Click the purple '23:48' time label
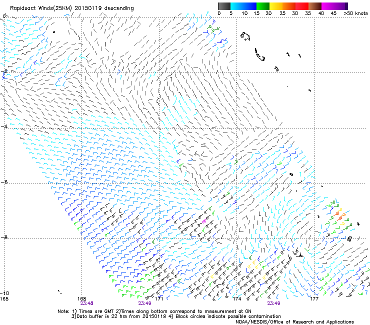The image size is (370, 325). coord(86,303)
